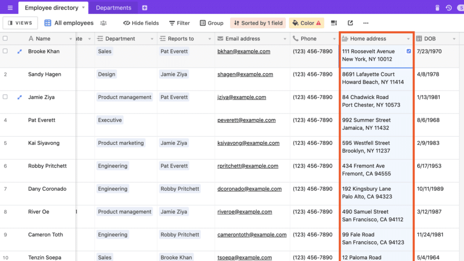Expand the Home address cell for Brooke Khan

click(x=409, y=51)
